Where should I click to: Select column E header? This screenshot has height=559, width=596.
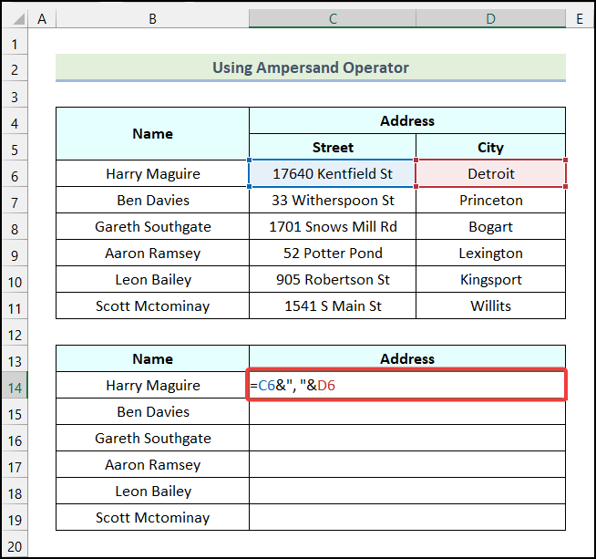tap(580, 18)
